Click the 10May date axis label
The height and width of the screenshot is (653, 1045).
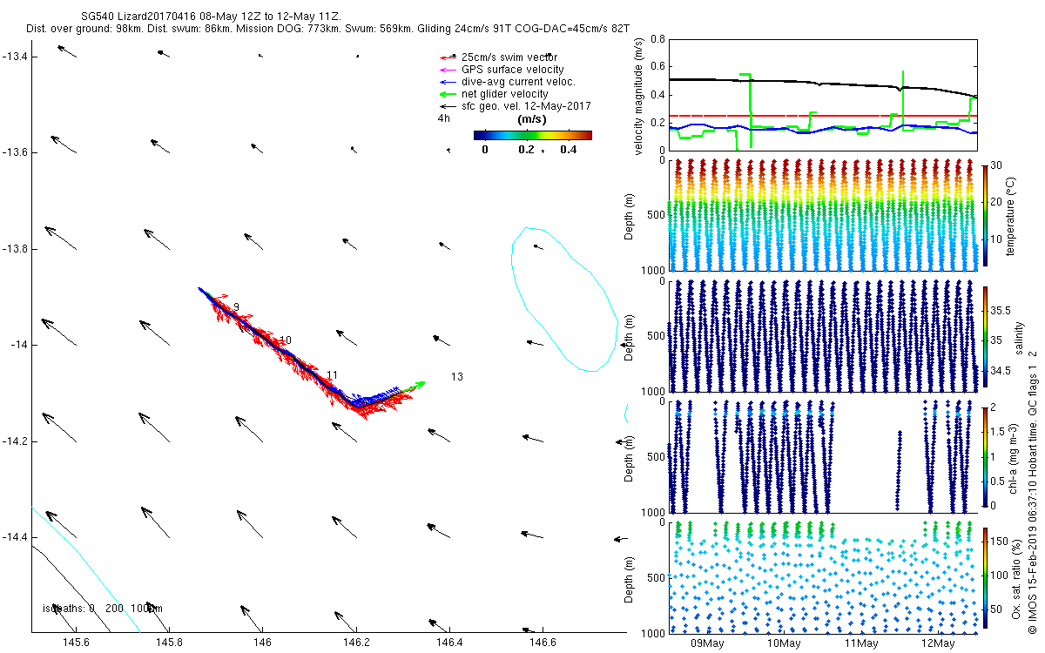tap(784, 643)
